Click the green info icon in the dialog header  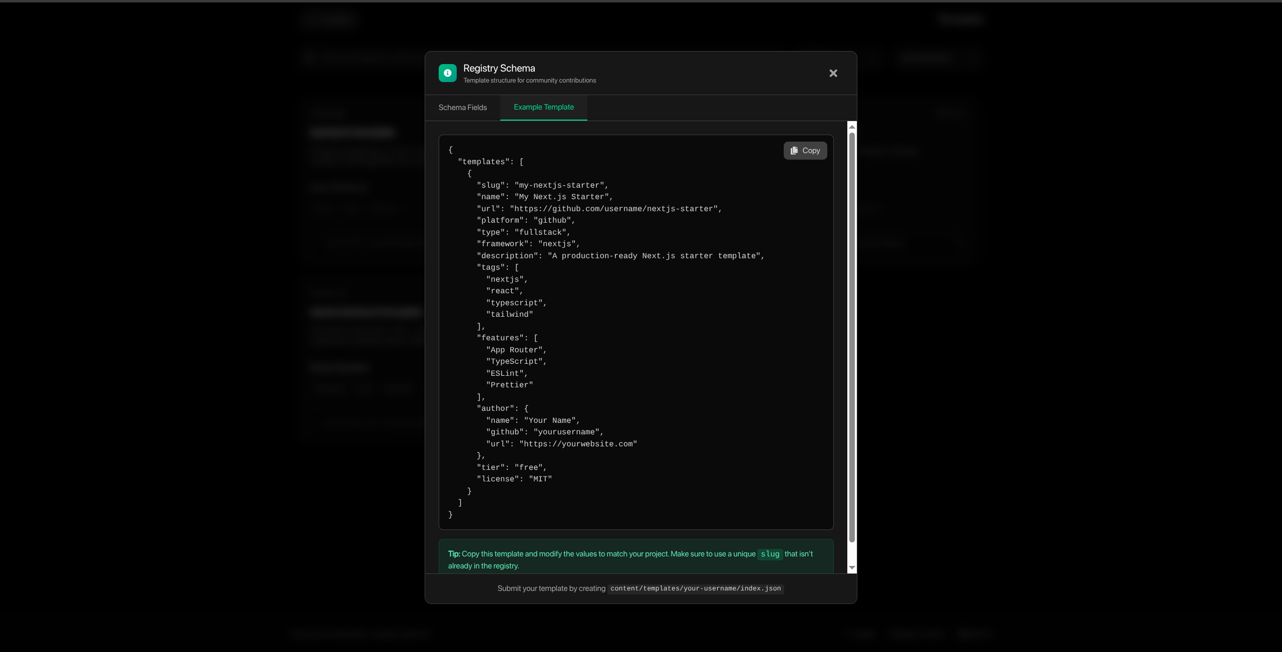[x=447, y=73]
